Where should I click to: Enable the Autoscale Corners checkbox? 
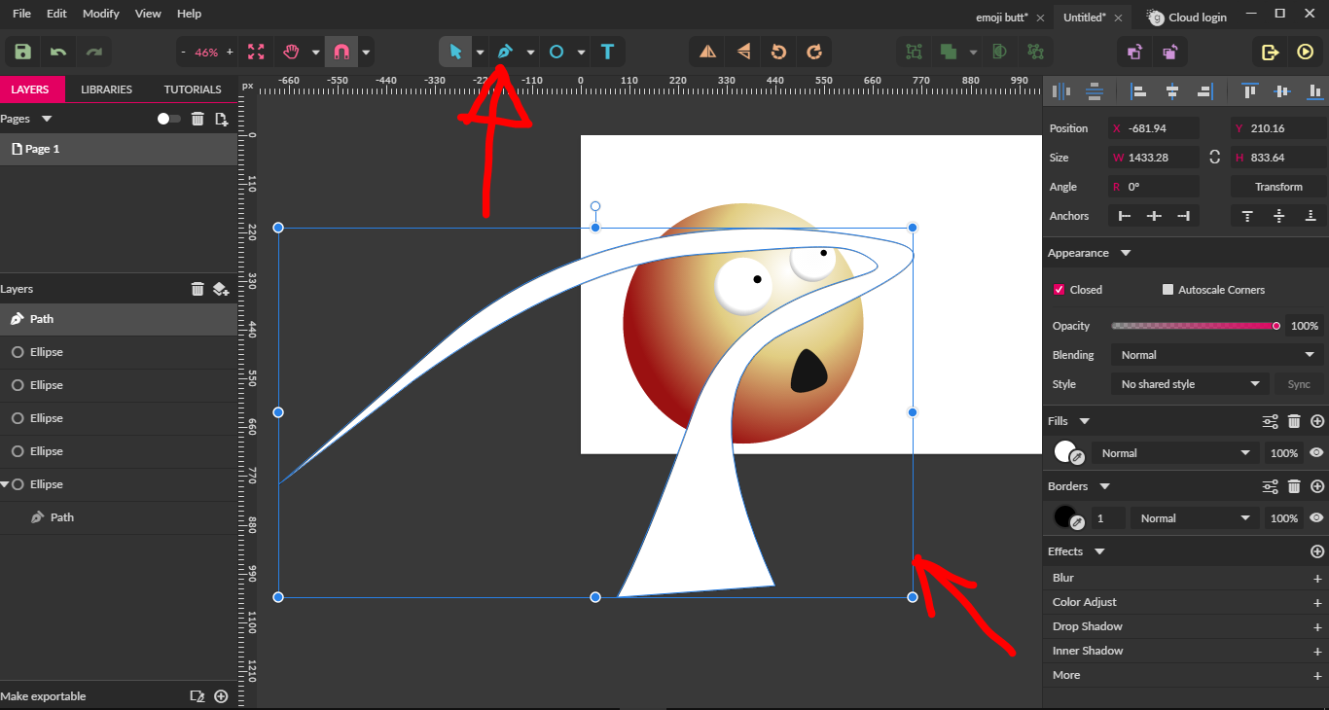(1167, 290)
